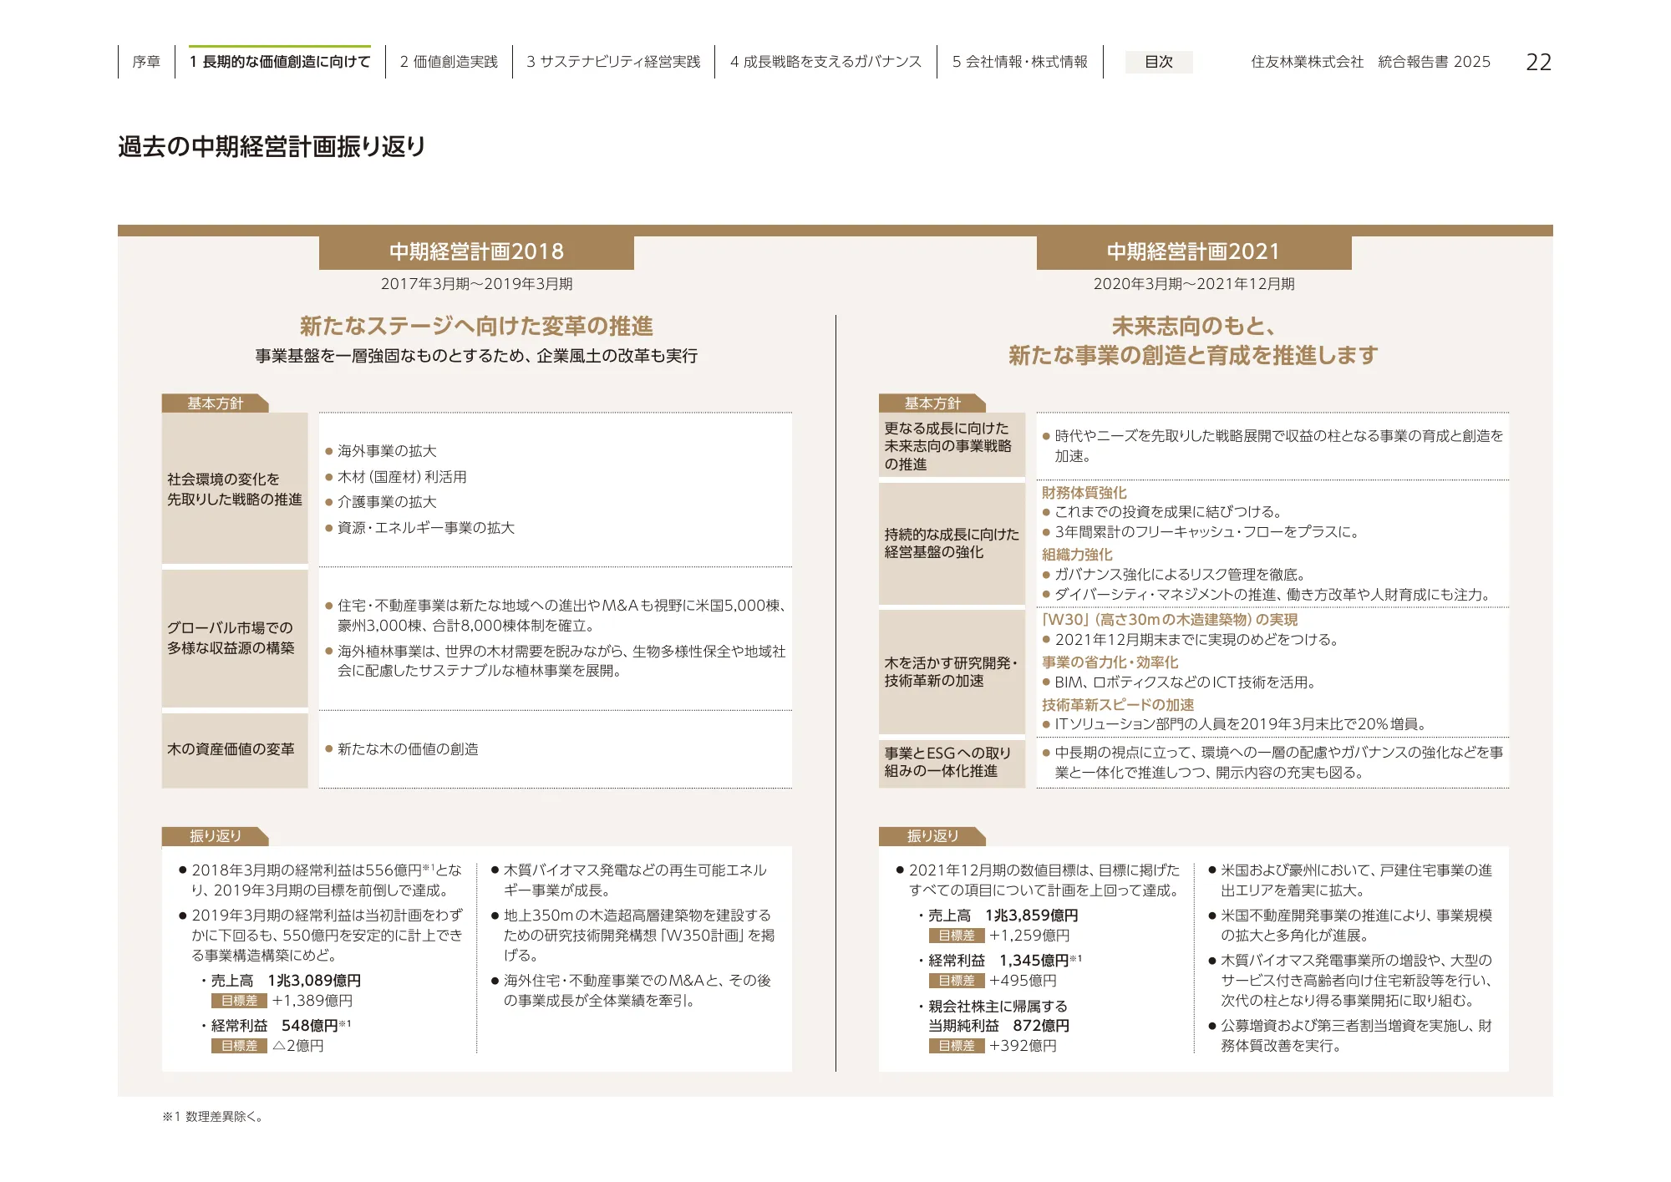This screenshot has height=1182, width=1671.
Task: Open the 目次 (table of contents) button
Action: [1160, 62]
